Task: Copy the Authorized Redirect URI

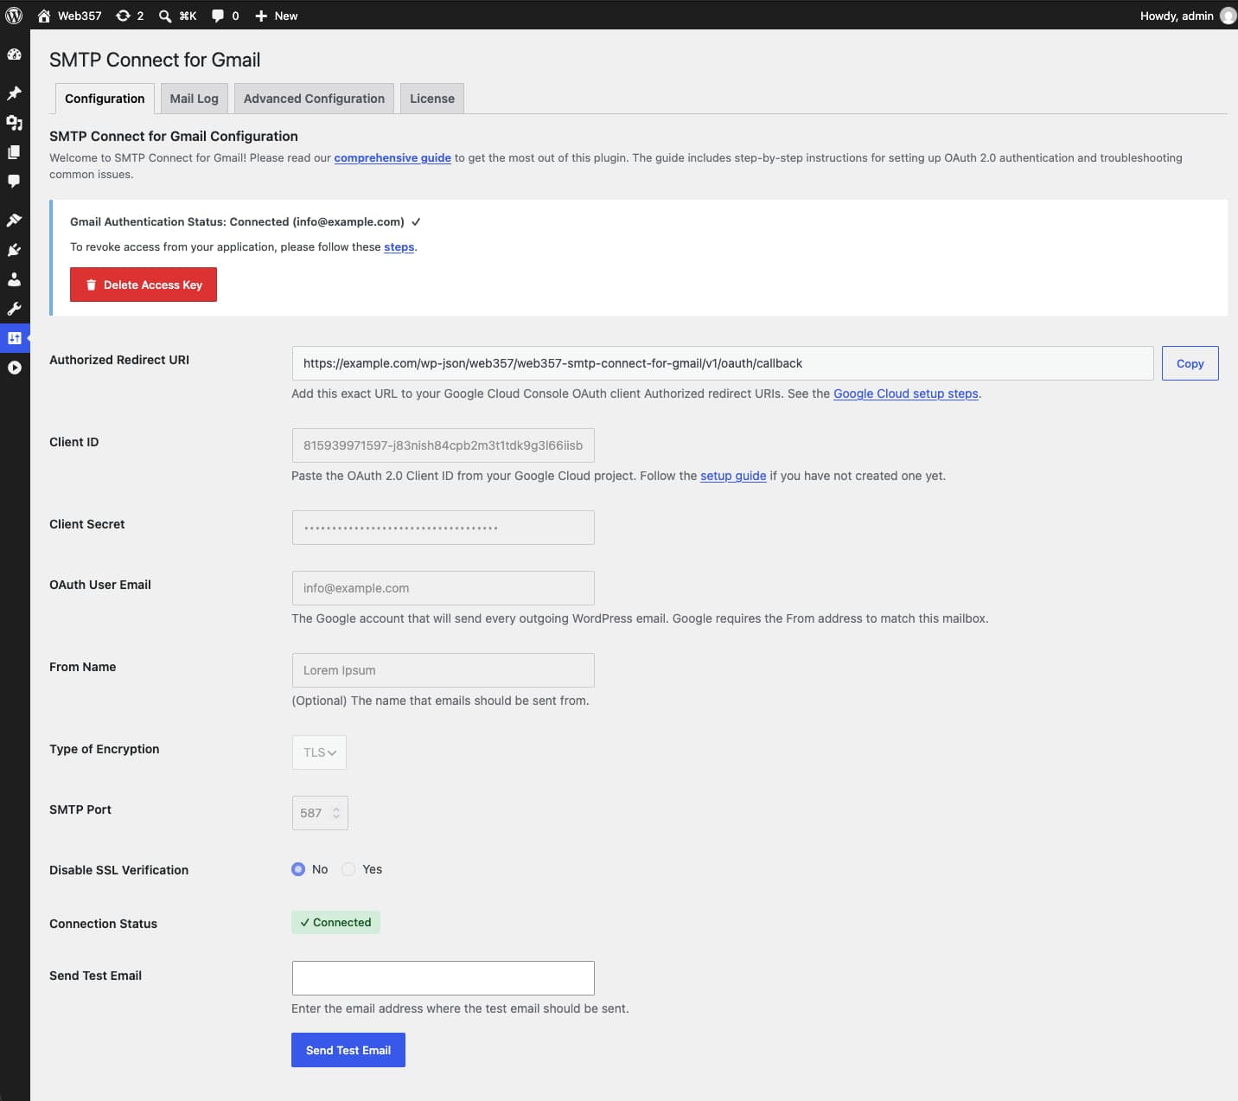Action: click(x=1190, y=363)
